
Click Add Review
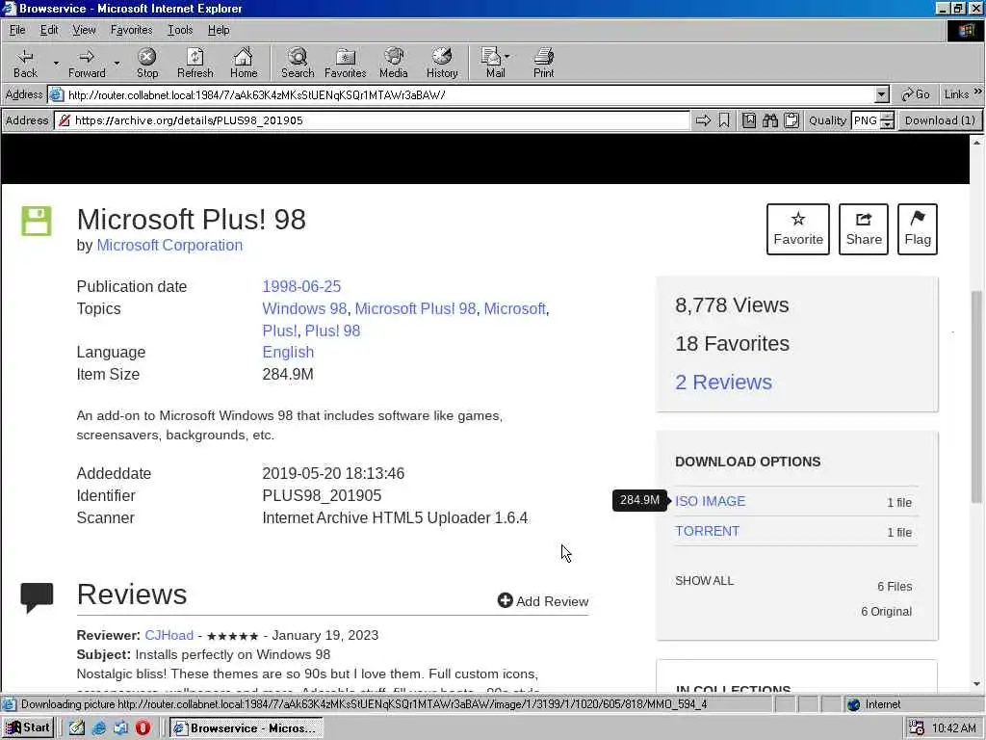(543, 601)
